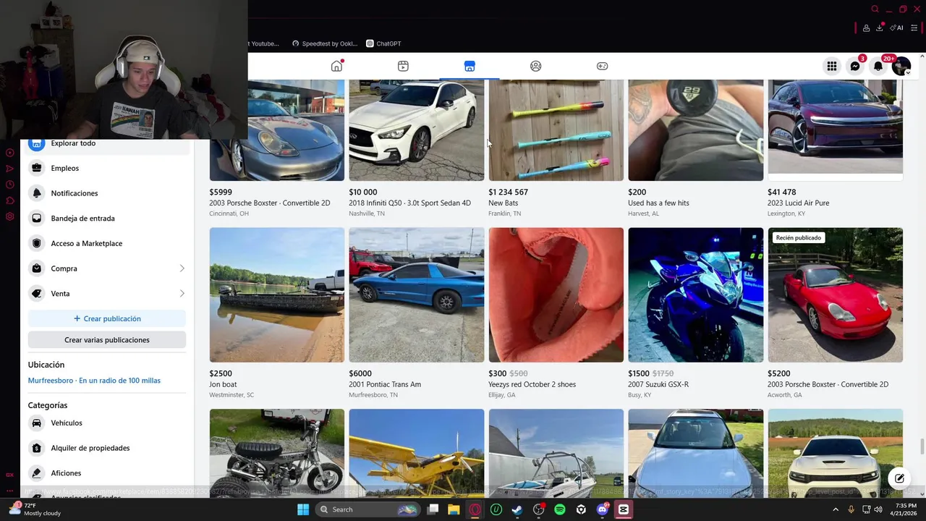Open the browser easy setup menu icon
Viewport: 926px width, 521px height.
point(914,27)
